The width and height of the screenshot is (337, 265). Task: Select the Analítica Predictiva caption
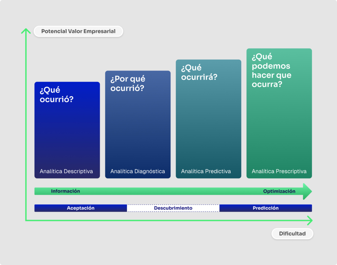[x=206, y=172]
